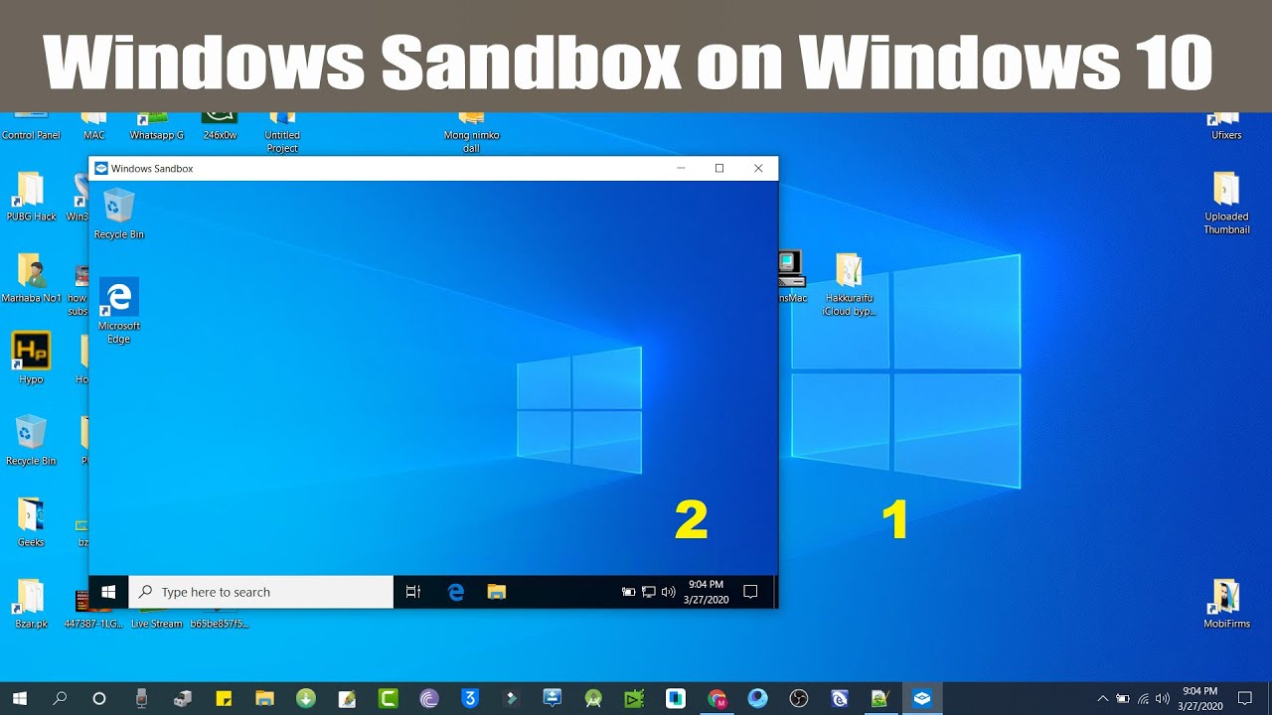Open the Start menu inside Windows Sandbox

[108, 592]
